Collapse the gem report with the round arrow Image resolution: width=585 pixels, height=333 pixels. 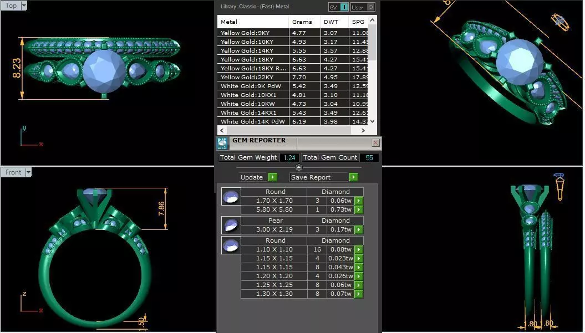coord(298,167)
